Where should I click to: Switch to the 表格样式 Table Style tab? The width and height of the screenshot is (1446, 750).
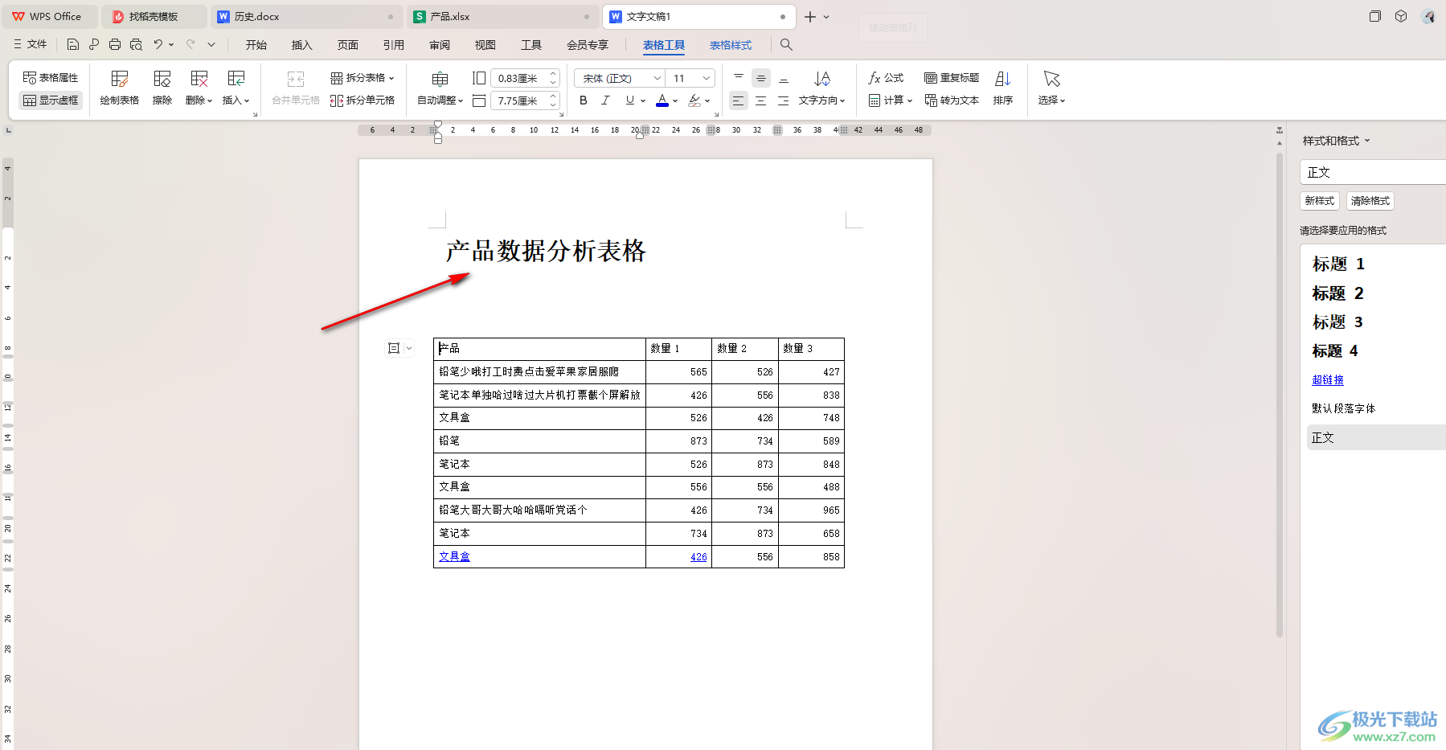coord(731,45)
